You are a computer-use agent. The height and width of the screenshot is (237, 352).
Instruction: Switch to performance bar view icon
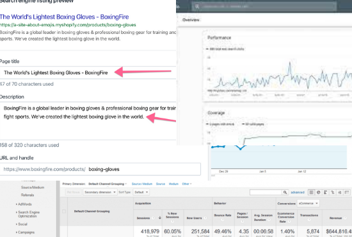(x=325, y=192)
